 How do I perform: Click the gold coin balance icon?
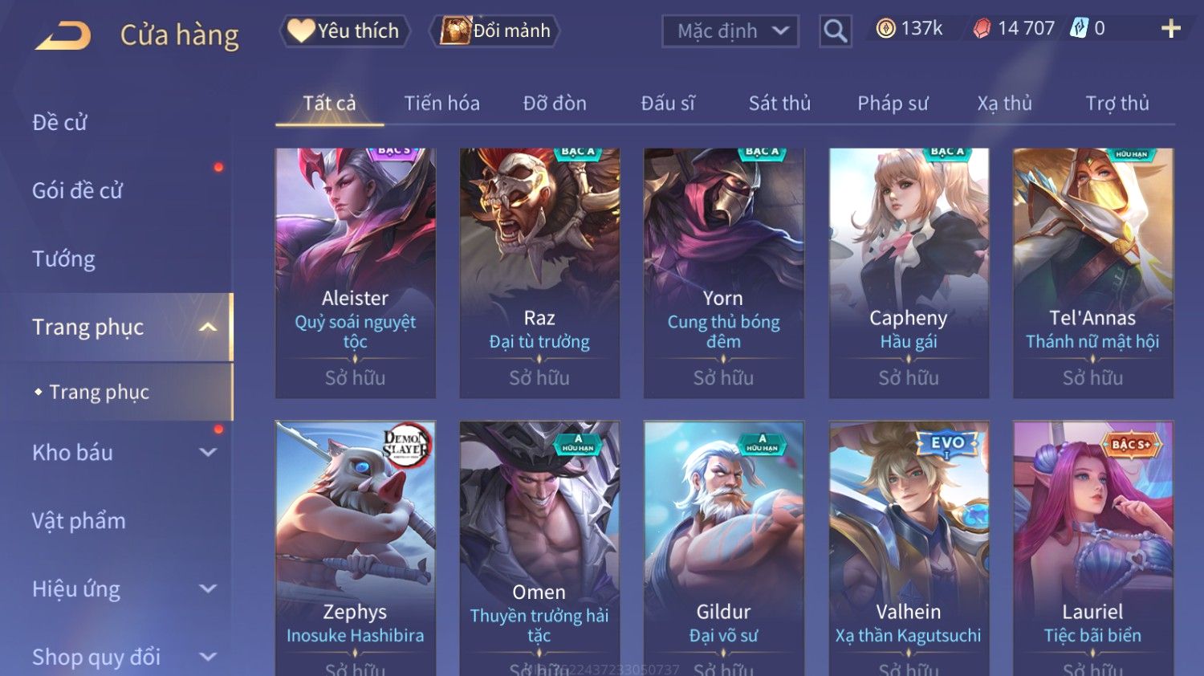coord(885,29)
